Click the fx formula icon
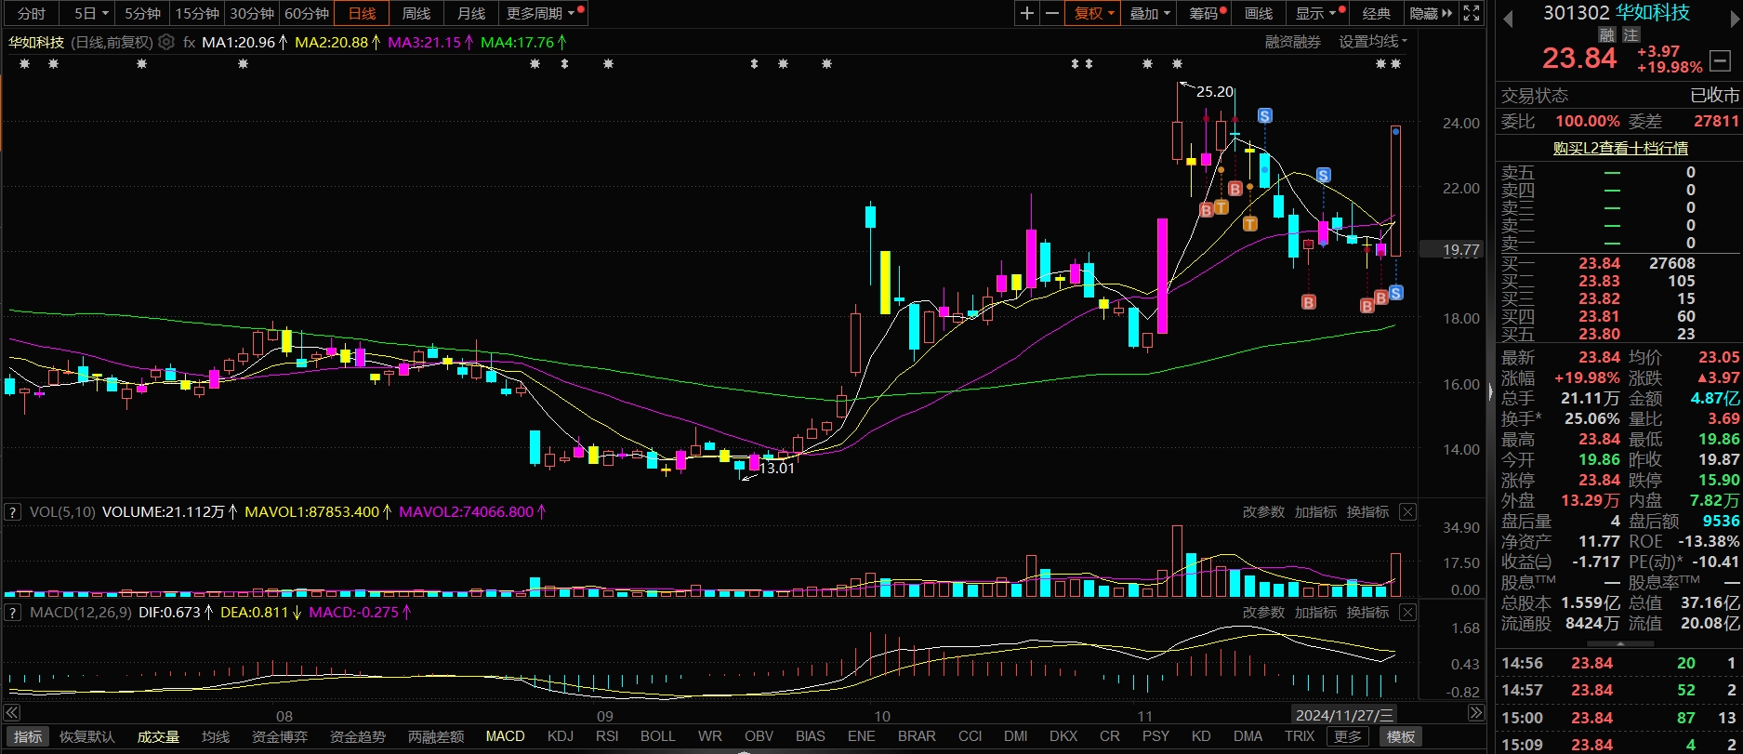This screenshot has height=754, width=1743. [x=189, y=42]
